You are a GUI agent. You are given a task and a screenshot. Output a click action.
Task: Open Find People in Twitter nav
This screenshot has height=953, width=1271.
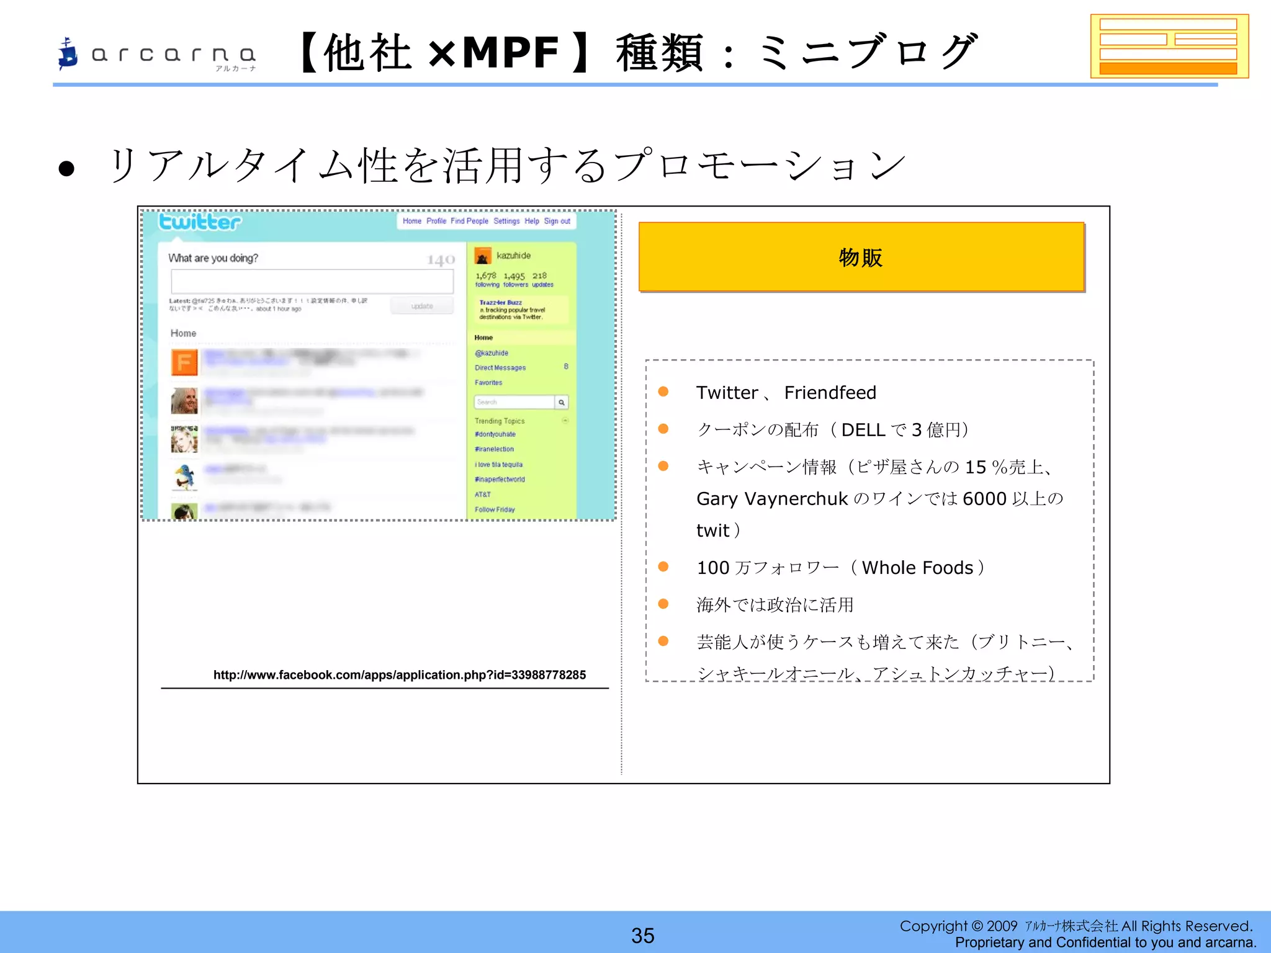[x=469, y=221]
